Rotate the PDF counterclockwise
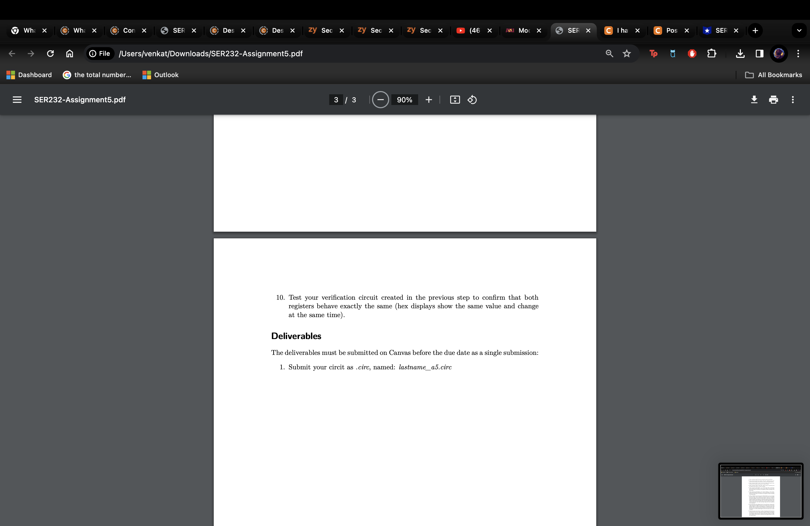The height and width of the screenshot is (526, 810). tap(472, 100)
